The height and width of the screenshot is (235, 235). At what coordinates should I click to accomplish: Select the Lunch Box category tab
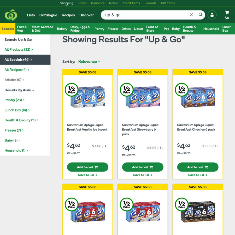[x=227, y=29]
